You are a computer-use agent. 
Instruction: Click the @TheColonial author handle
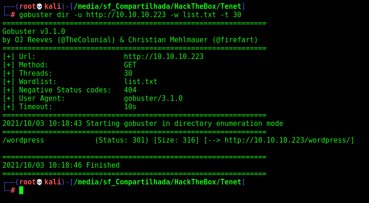click(x=86, y=40)
